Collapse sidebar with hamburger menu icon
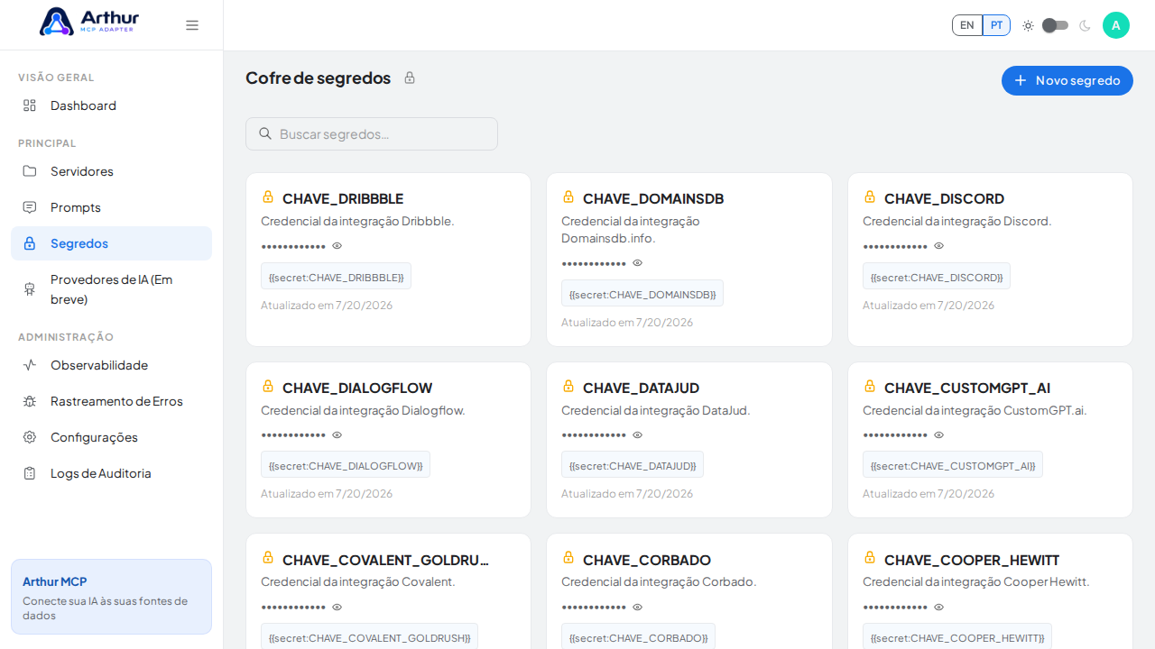 point(192,25)
